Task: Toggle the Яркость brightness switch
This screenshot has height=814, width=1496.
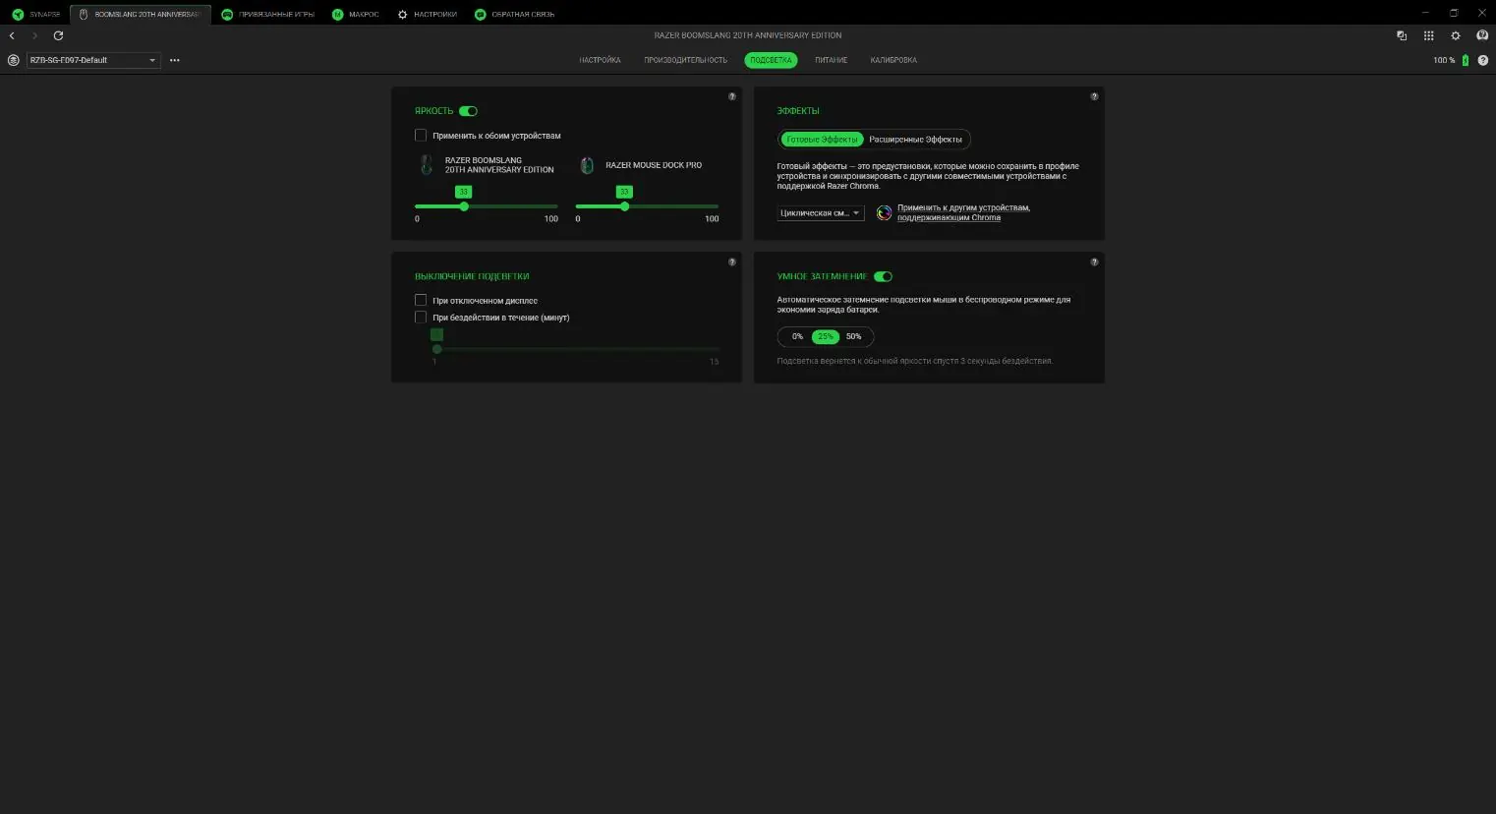Action: (468, 111)
